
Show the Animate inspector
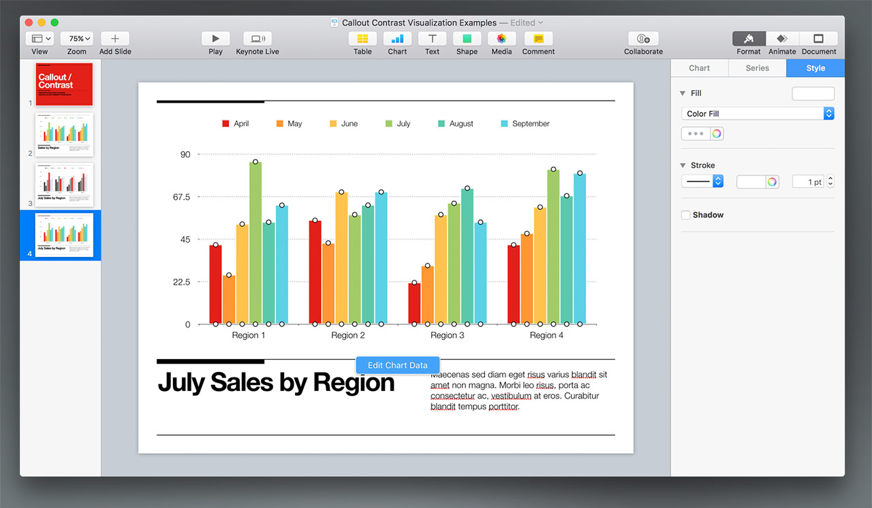(782, 39)
